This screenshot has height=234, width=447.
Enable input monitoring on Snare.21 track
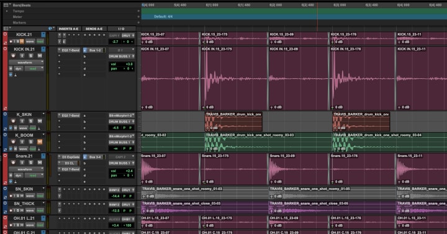pos(22,163)
